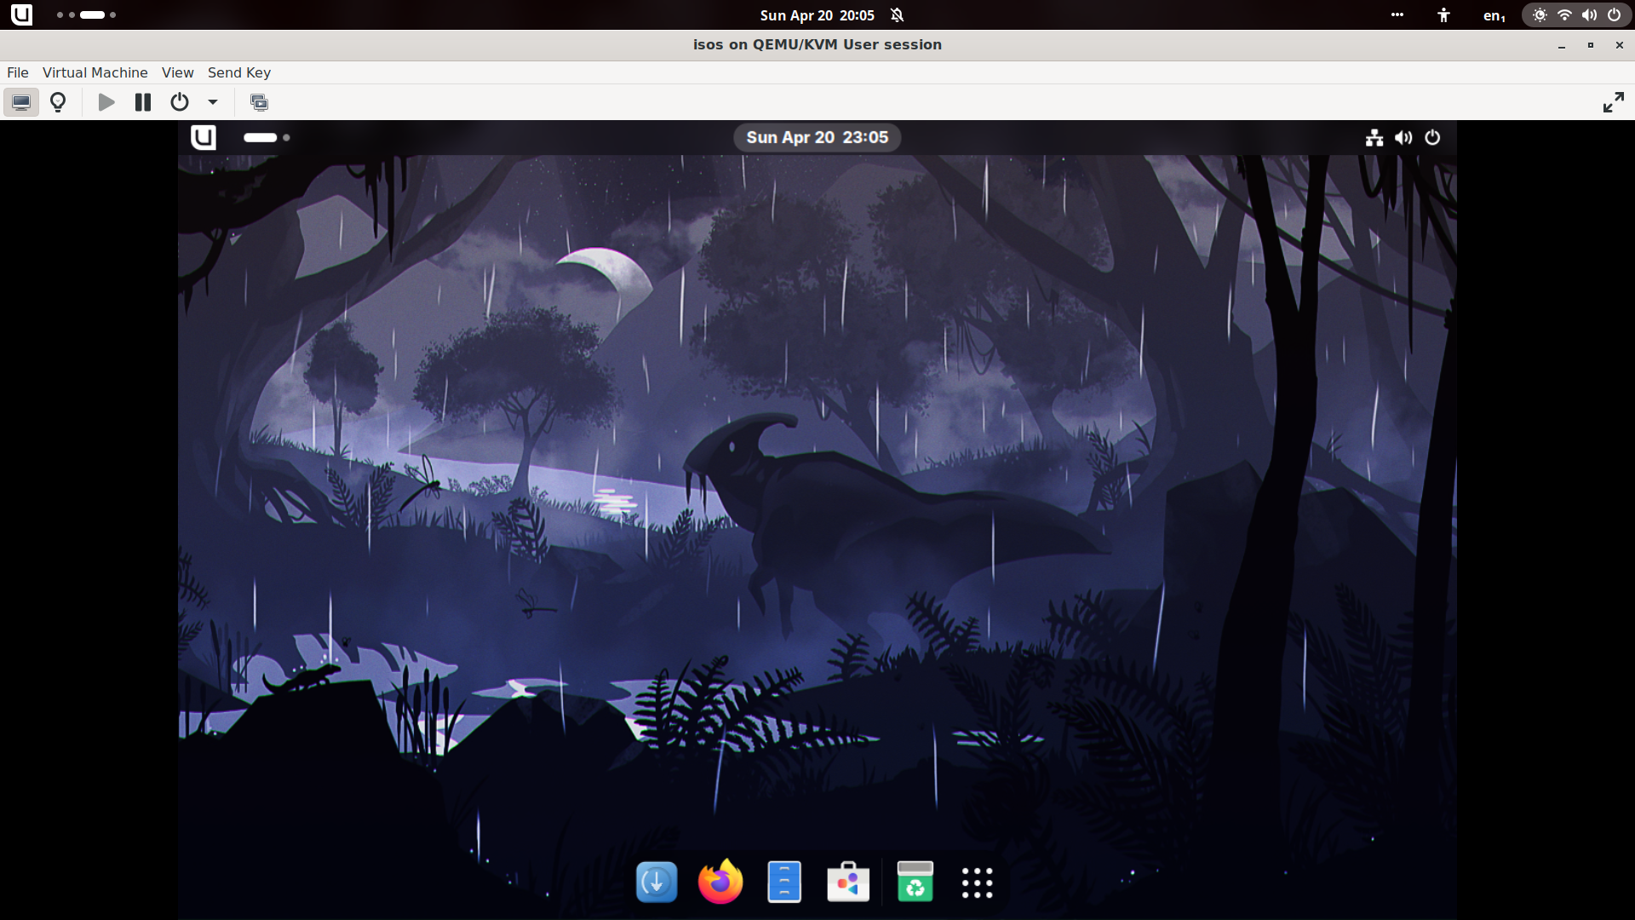Open the Virtual Machine menu

pyautogui.click(x=95, y=72)
